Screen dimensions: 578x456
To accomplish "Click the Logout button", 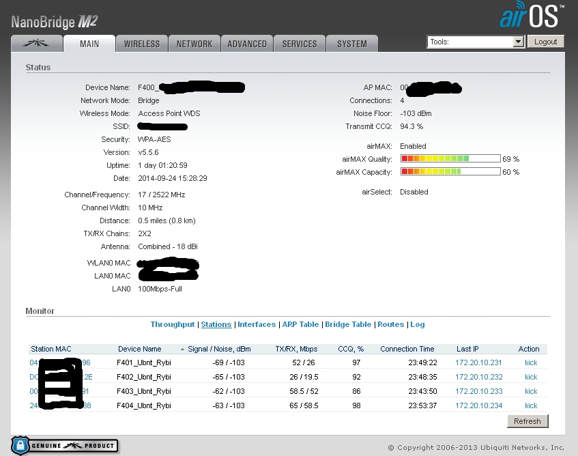I will click(x=545, y=42).
